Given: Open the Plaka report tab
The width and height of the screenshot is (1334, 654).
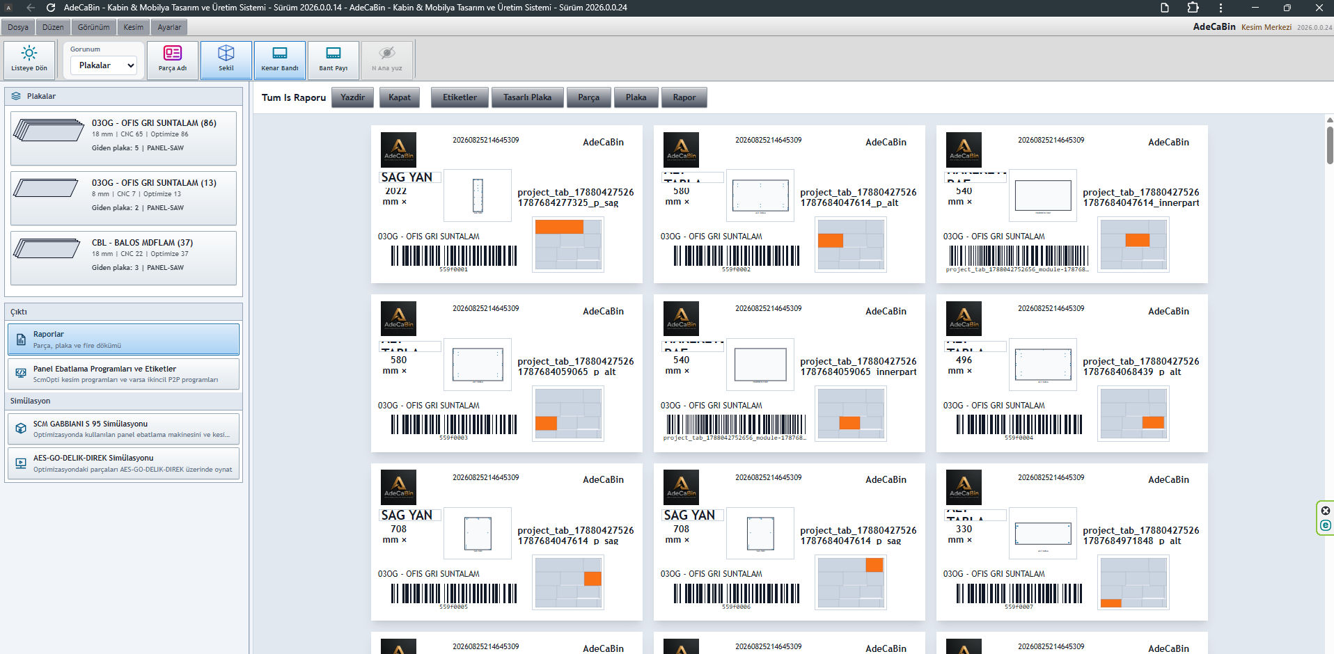Looking at the screenshot, I should (636, 97).
